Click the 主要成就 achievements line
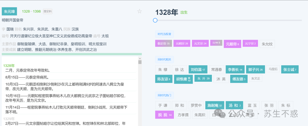308x126 pixels. click(x=49, y=50)
